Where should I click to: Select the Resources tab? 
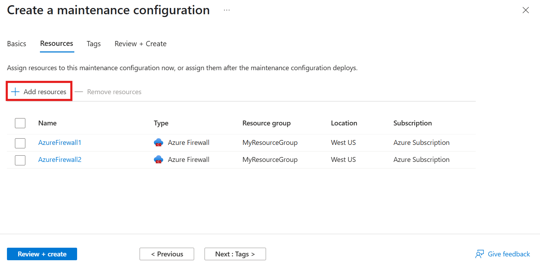[56, 43]
